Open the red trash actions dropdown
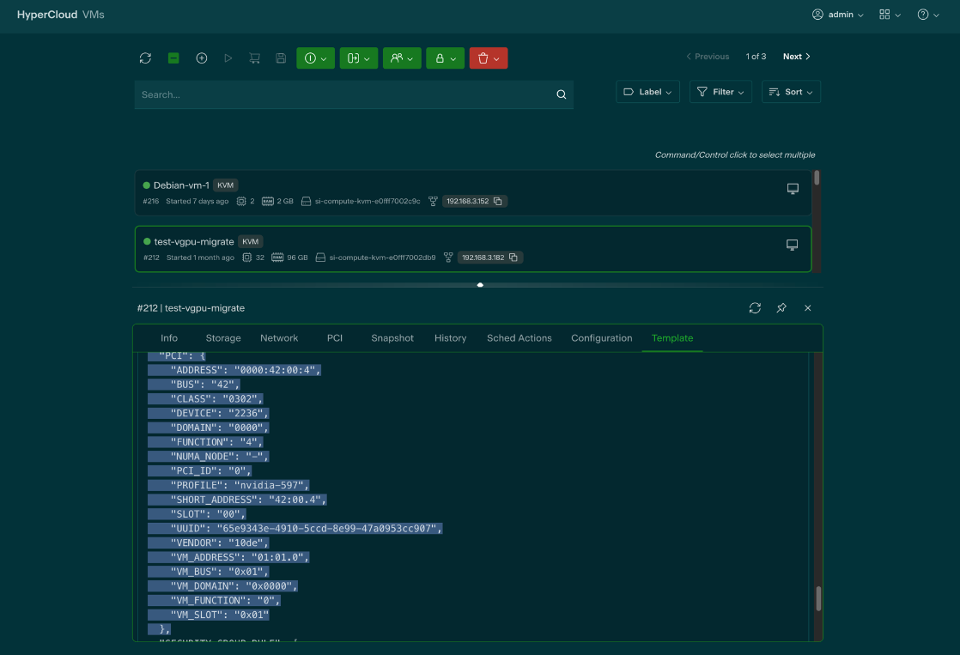 [x=489, y=58]
